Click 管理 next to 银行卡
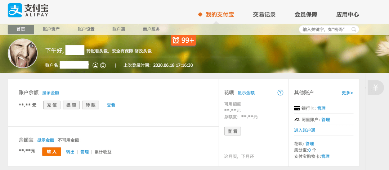The width and height of the screenshot is (389, 170). coord(321,108)
